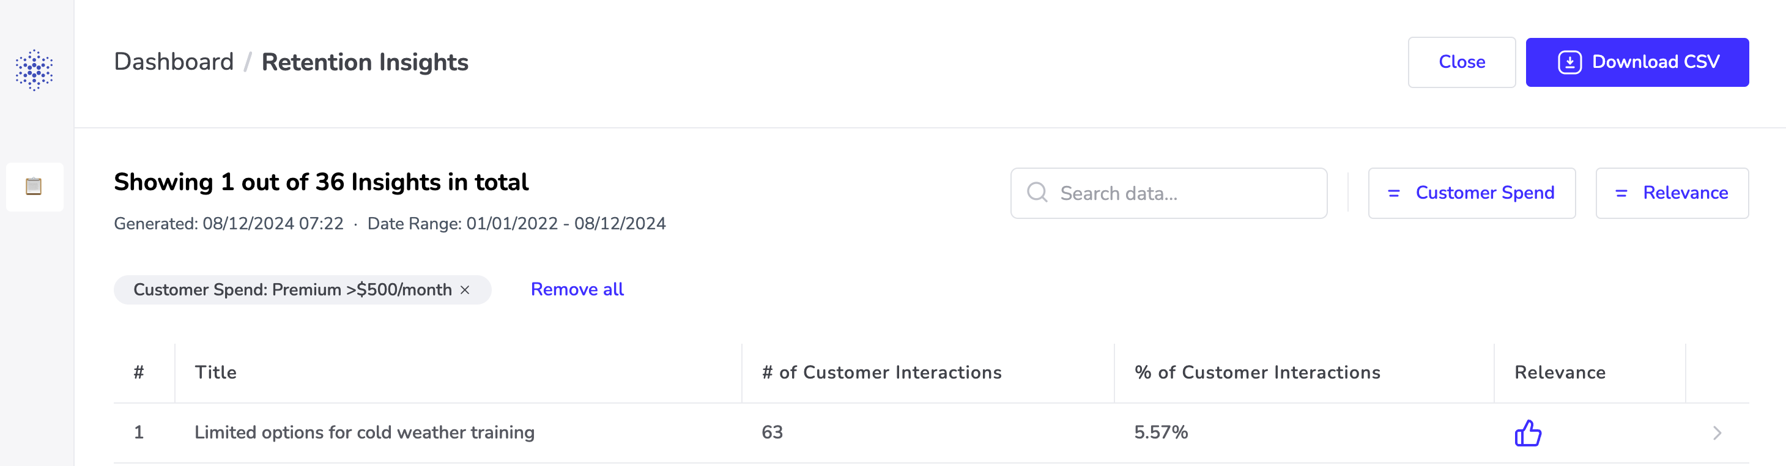1786x466 pixels.
Task: Click the Close button
Action: [x=1462, y=62]
